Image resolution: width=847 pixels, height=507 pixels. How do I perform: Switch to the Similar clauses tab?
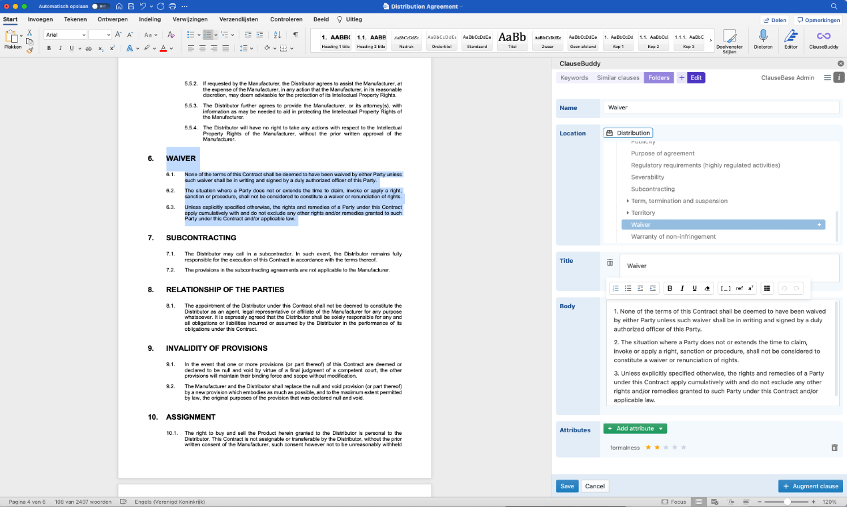tap(618, 77)
